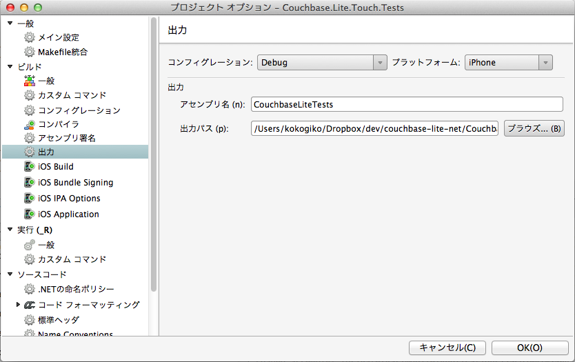The image size is (575, 362).
Task: Click the 出力パス path field
Action: tap(375, 128)
